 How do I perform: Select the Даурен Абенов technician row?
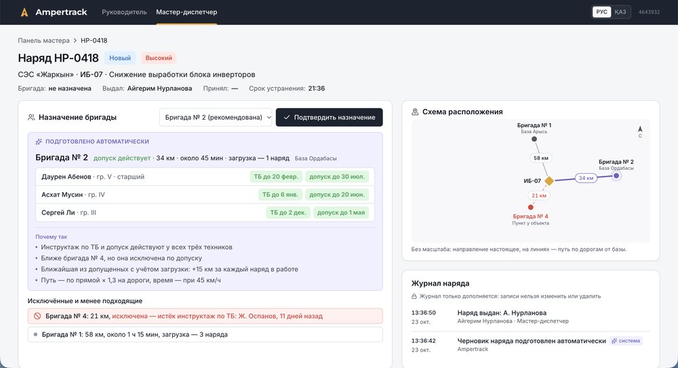[x=205, y=177]
